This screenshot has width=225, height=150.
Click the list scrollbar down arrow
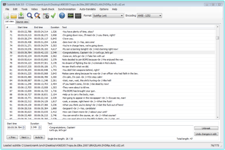tap(217, 117)
